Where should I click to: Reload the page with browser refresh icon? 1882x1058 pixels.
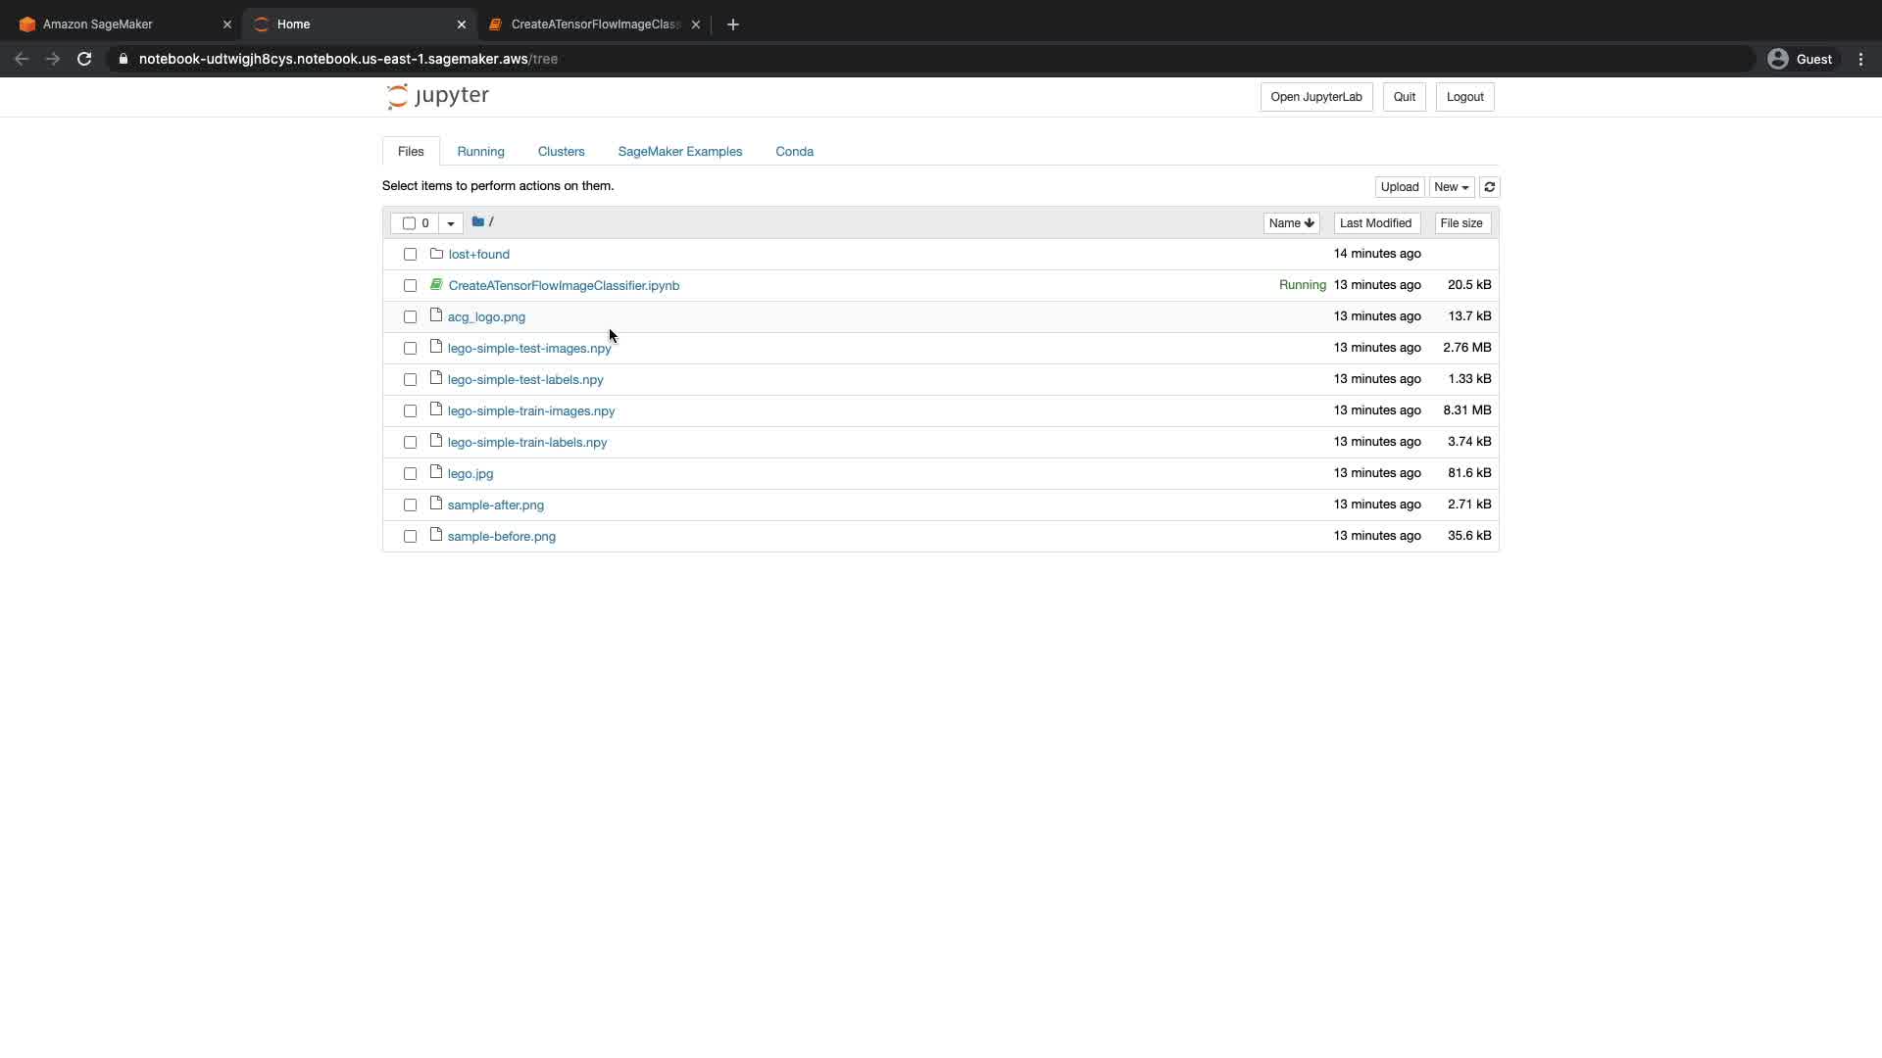[x=84, y=59]
